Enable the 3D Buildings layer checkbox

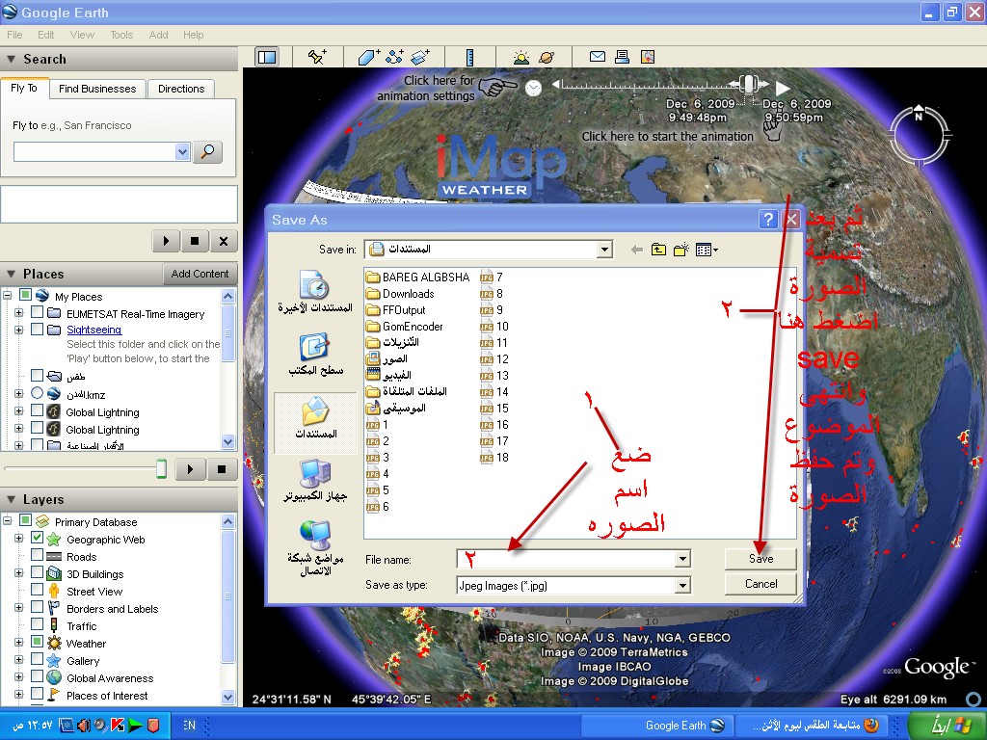tap(38, 573)
